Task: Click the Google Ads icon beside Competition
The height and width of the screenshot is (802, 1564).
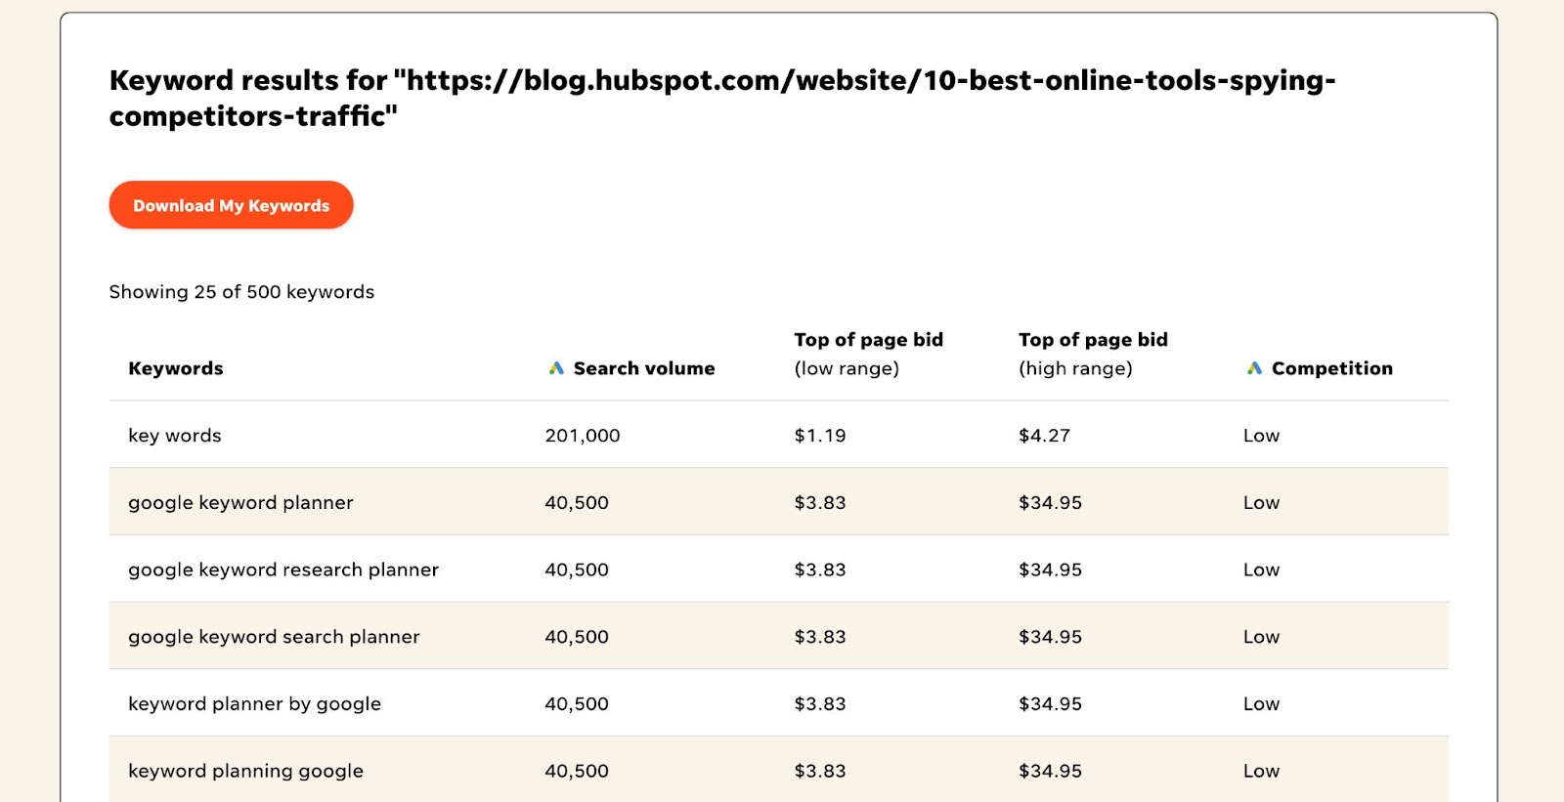Action: [1254, 368]
